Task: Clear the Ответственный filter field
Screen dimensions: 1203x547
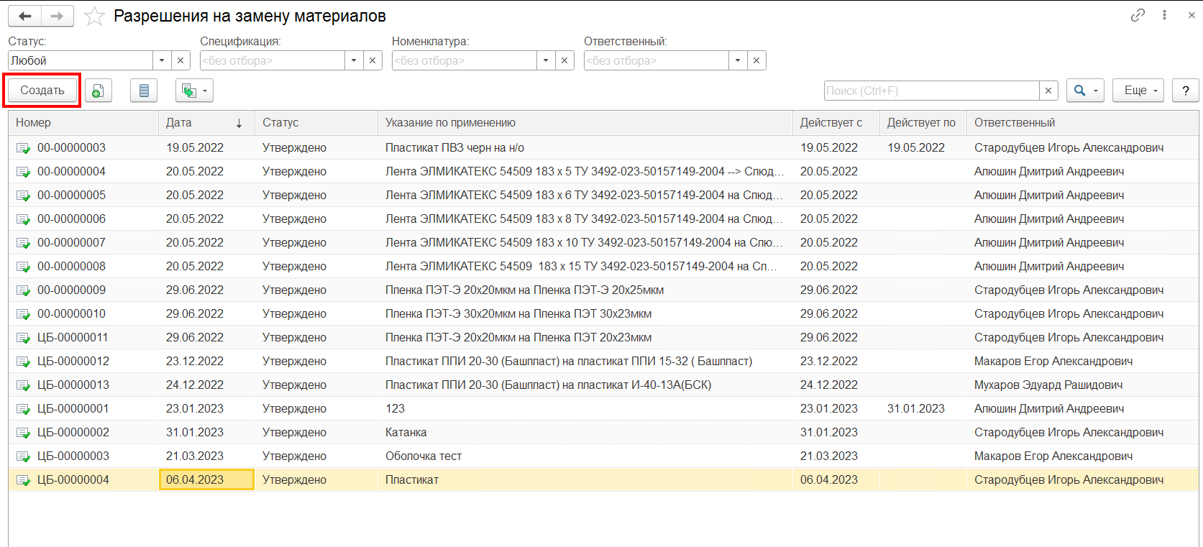Action: (x=756, y=60)
